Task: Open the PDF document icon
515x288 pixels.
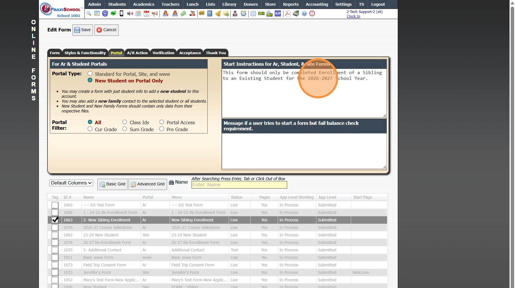Action: tap(288, 14)
